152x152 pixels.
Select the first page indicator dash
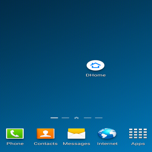coord(54,118)
